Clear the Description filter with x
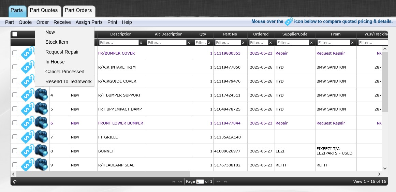 point(141,43)
